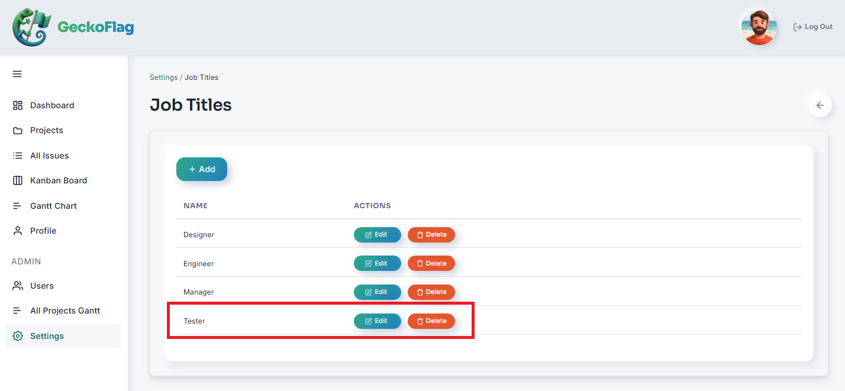Open Kanban Board in the sidebar

pos(63,180)
